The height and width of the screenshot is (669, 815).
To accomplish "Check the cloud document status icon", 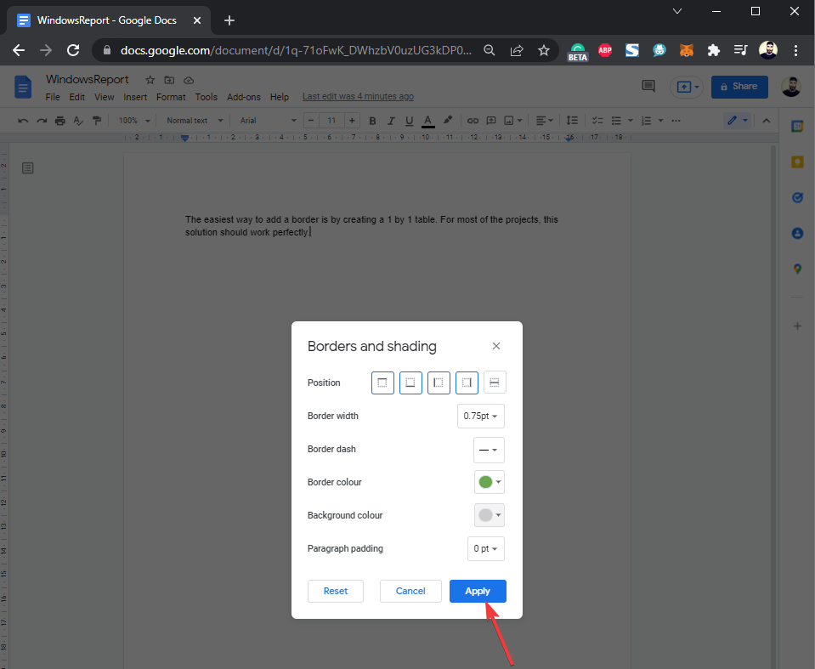I will coord(189,80).
